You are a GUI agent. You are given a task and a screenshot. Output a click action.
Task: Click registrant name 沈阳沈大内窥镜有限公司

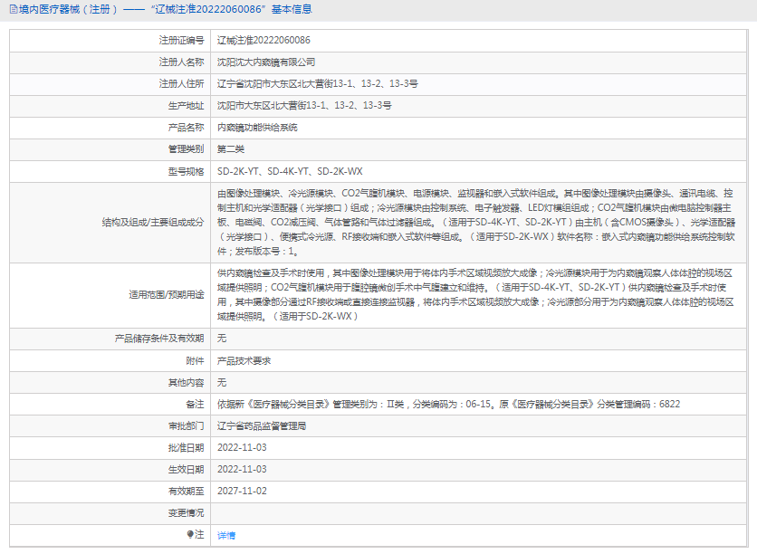[266, 62]
